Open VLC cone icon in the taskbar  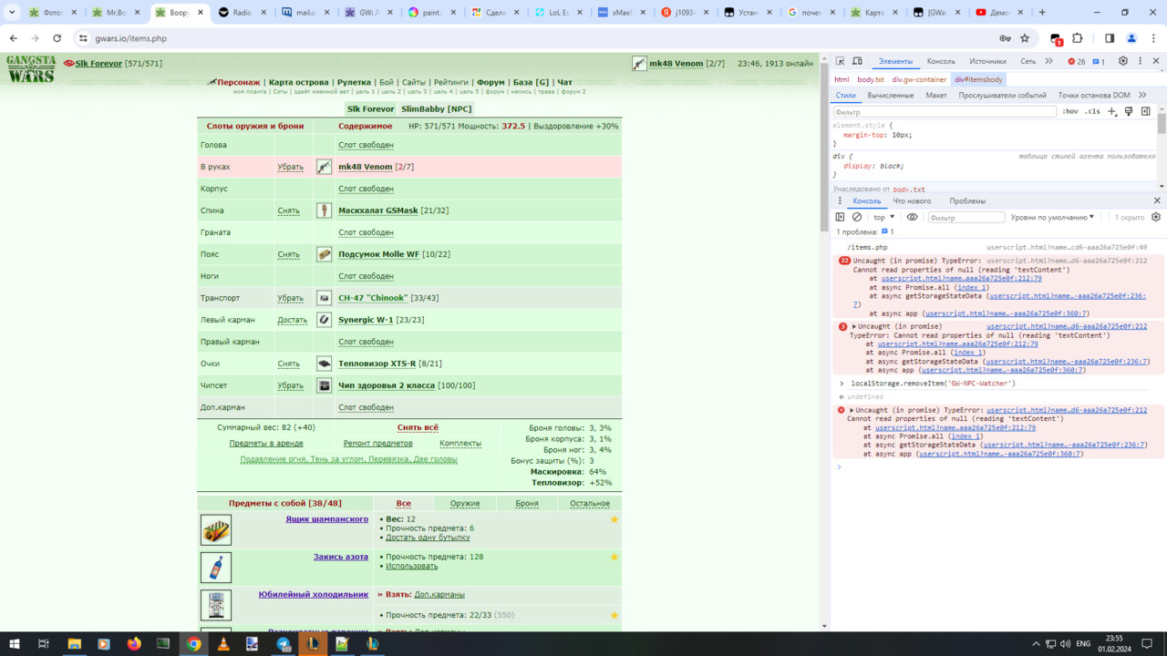[x=223, y=643]
